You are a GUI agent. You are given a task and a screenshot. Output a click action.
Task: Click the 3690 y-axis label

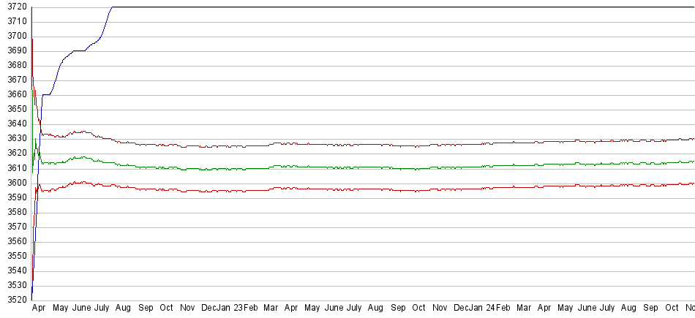point(18,50)
